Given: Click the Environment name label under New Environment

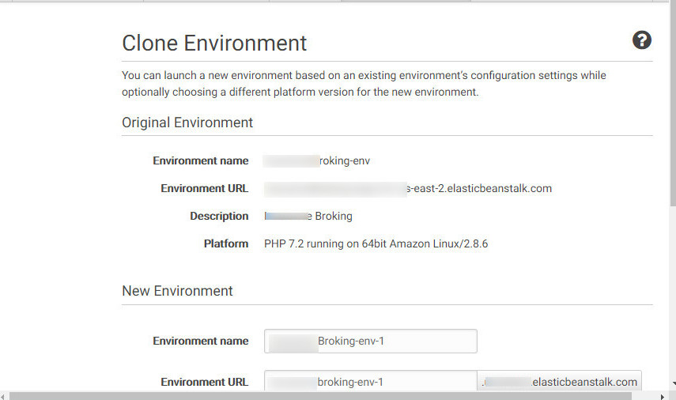Looking at the screenshot, I should pyautogui.click(x=201, y=342).
